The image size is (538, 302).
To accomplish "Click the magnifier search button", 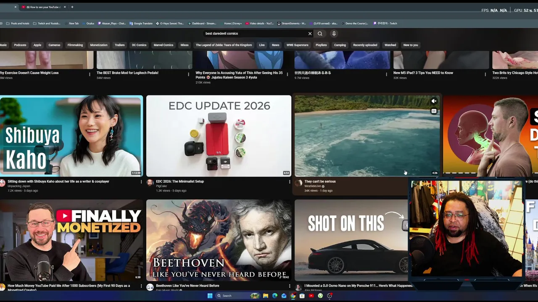I will pyautogui.click(x=320, y=34).
